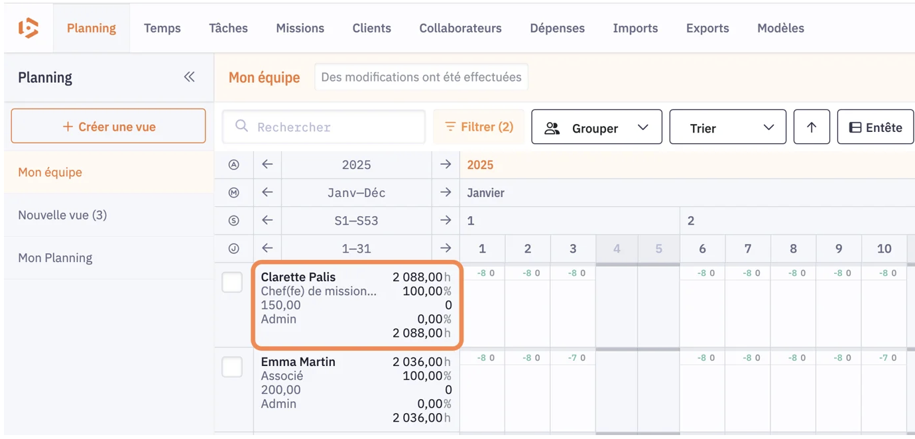Click the day scale J icon
Viewport: 915px width, 439px height.
click(233, 249)
